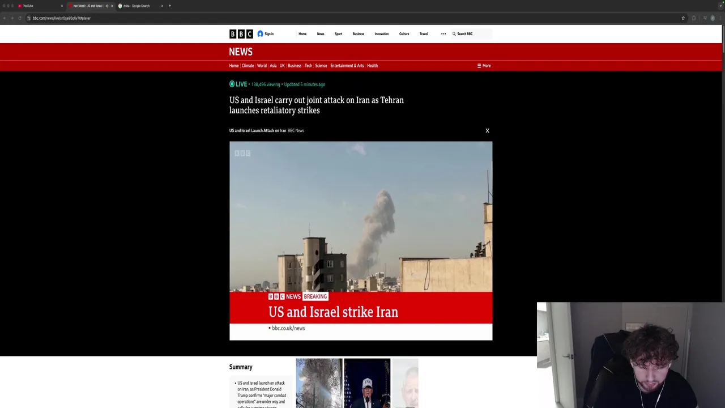The image size is (725, 408).
Task: Expand the More menu in news navigation
Action: coord(484,66)
